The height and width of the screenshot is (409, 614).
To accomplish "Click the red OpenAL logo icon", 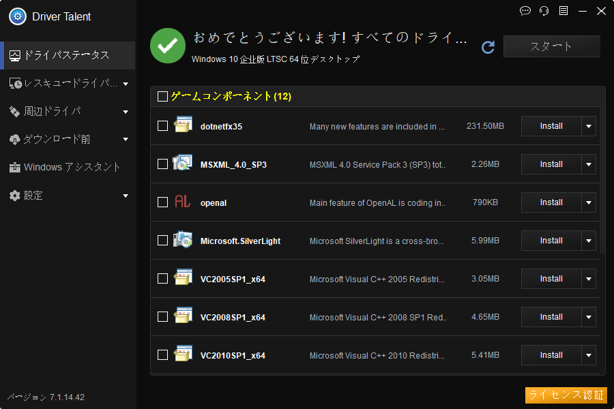I will (182, 201).
